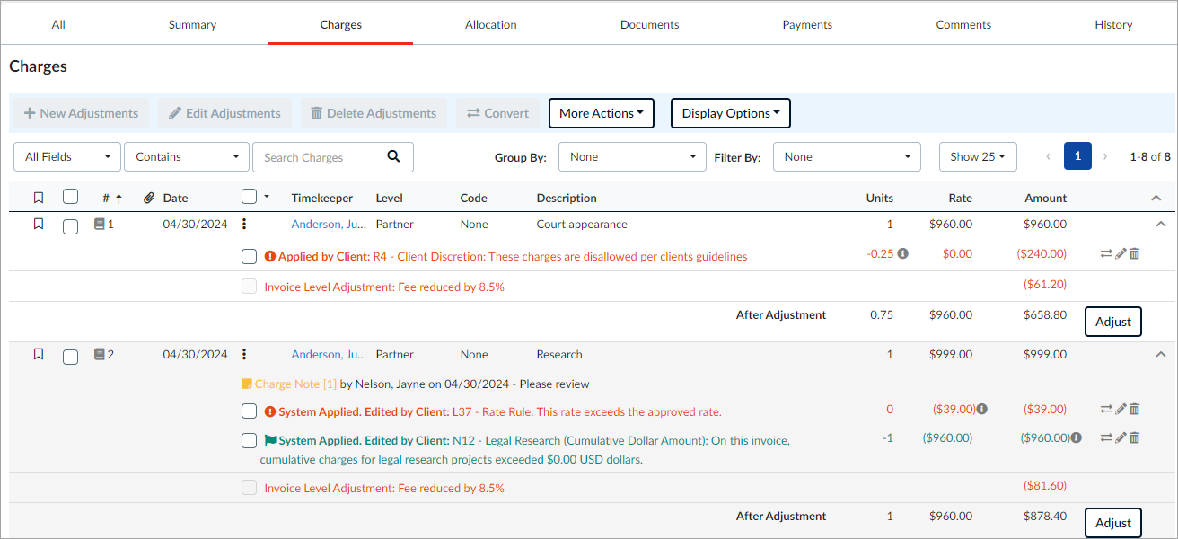Toggle the select-all charges header checkbox
1178x539 pixels.
(x=71, y=197)
